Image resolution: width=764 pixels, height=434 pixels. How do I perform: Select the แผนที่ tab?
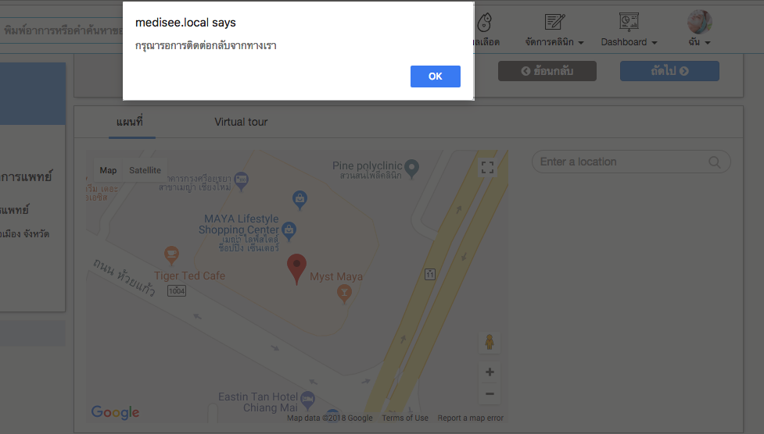point(130,122)
